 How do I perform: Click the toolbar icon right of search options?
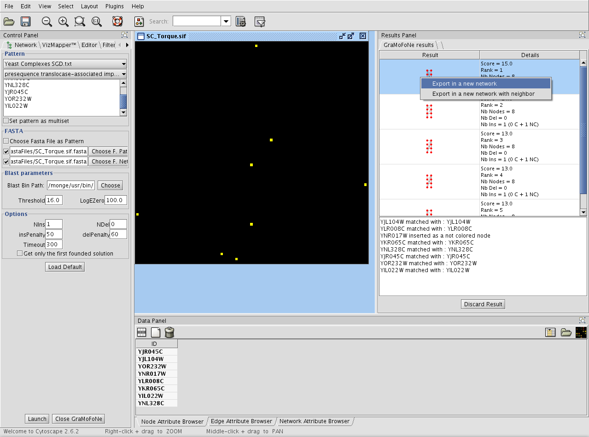(x=260, y=21)
